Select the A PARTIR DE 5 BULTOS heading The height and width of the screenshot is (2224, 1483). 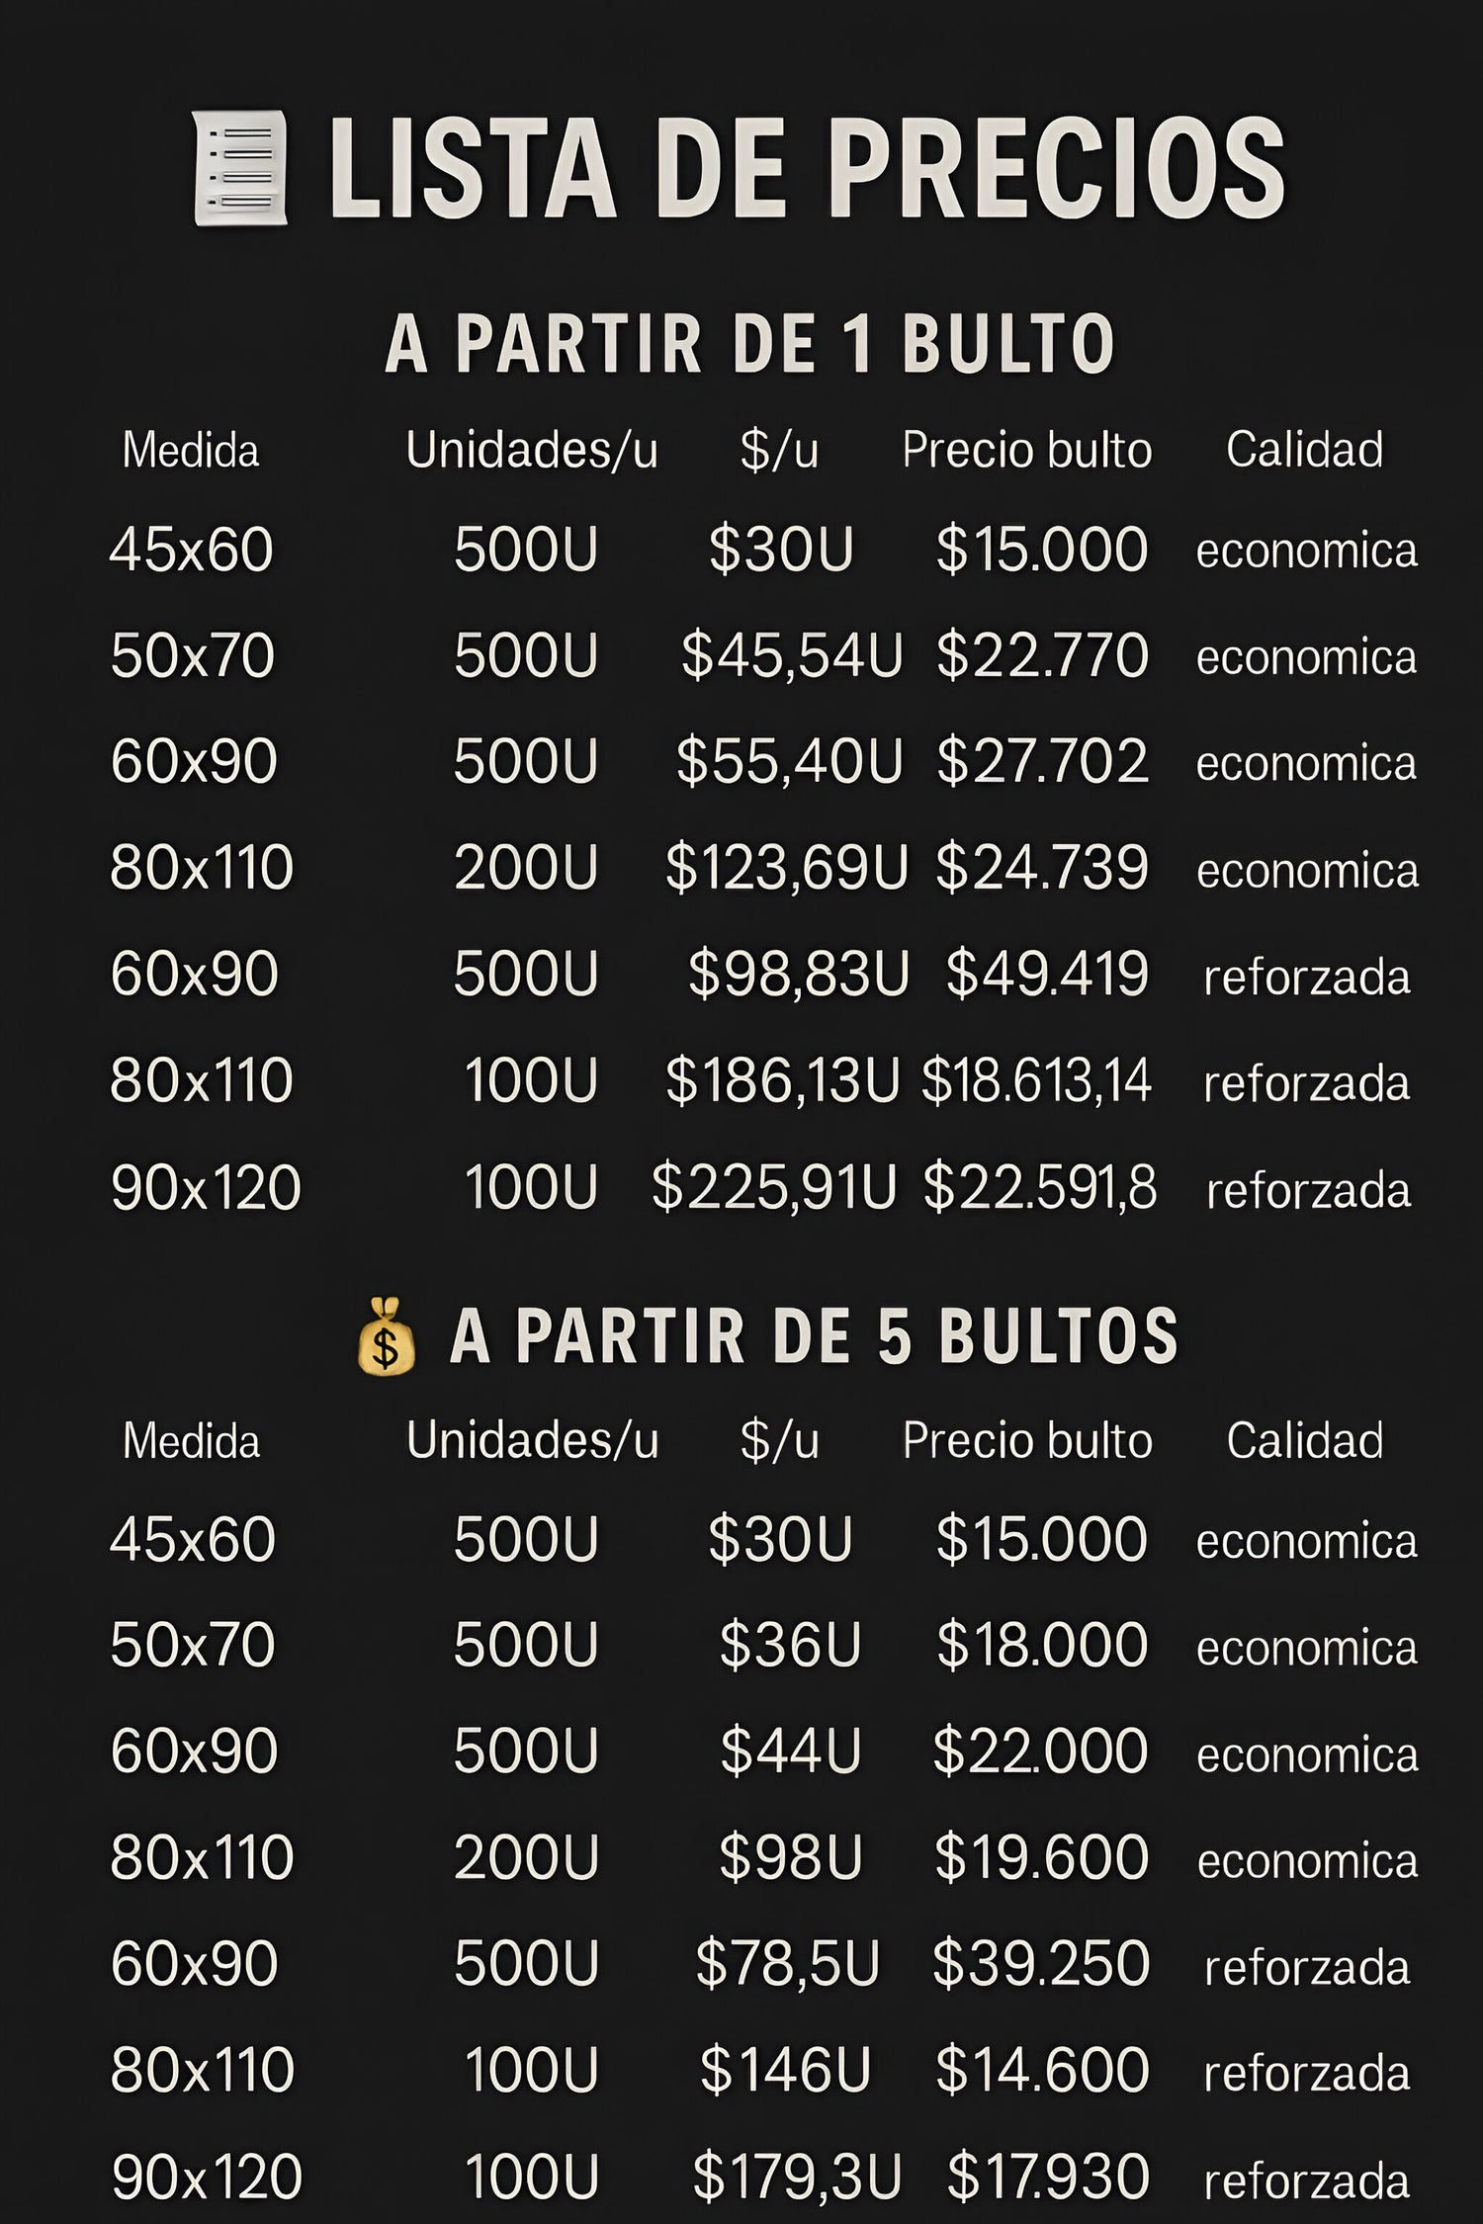[813, 1336]
